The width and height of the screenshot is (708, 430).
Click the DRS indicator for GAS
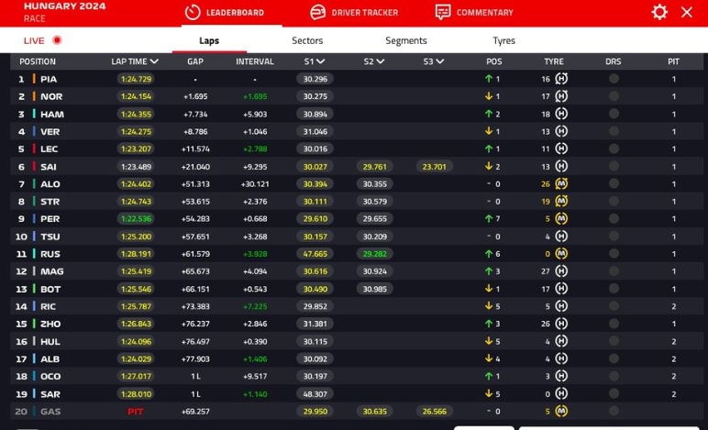pyautogui.click(x=614, y=412)
